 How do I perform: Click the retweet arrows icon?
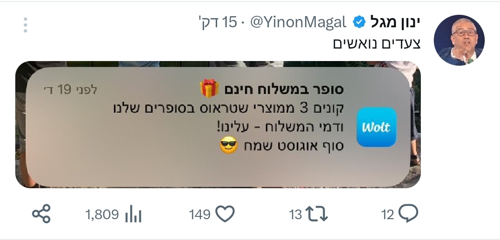[316, 214]
